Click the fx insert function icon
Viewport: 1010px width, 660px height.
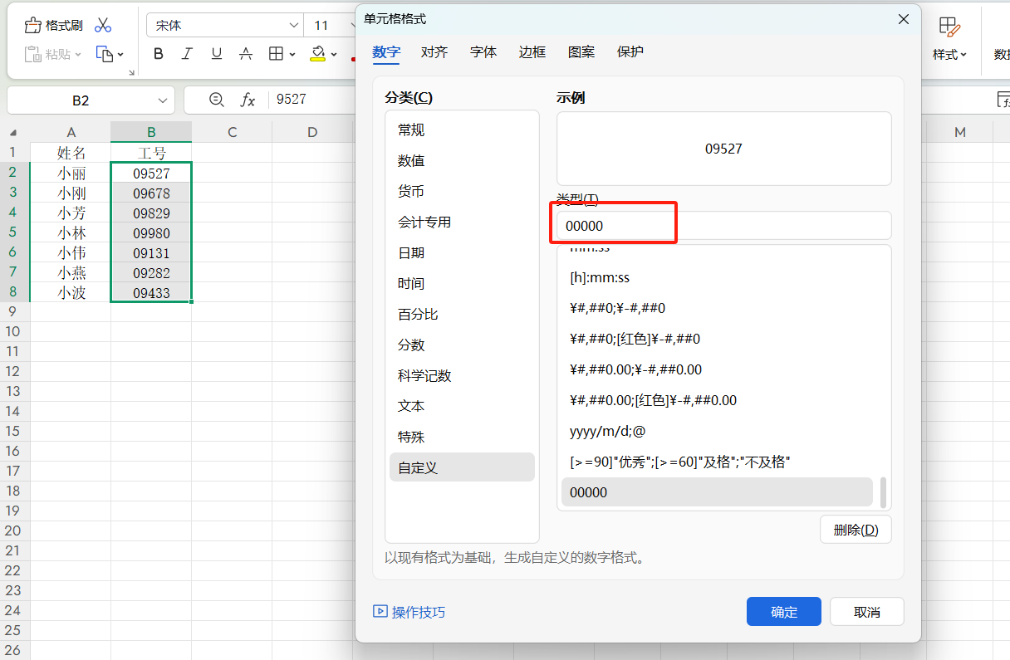[247, 100]
